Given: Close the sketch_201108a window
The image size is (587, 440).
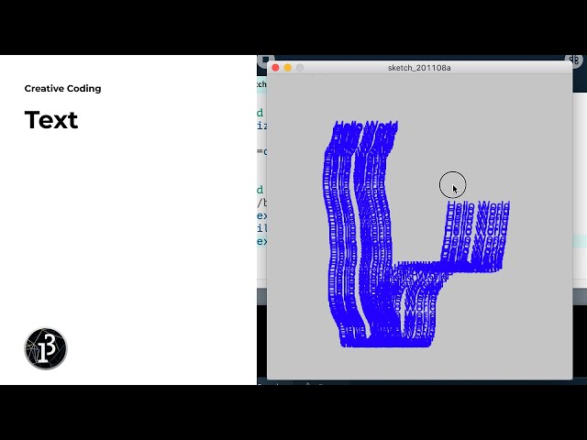Looking at the screenshot, I should [x=275, y=68].
